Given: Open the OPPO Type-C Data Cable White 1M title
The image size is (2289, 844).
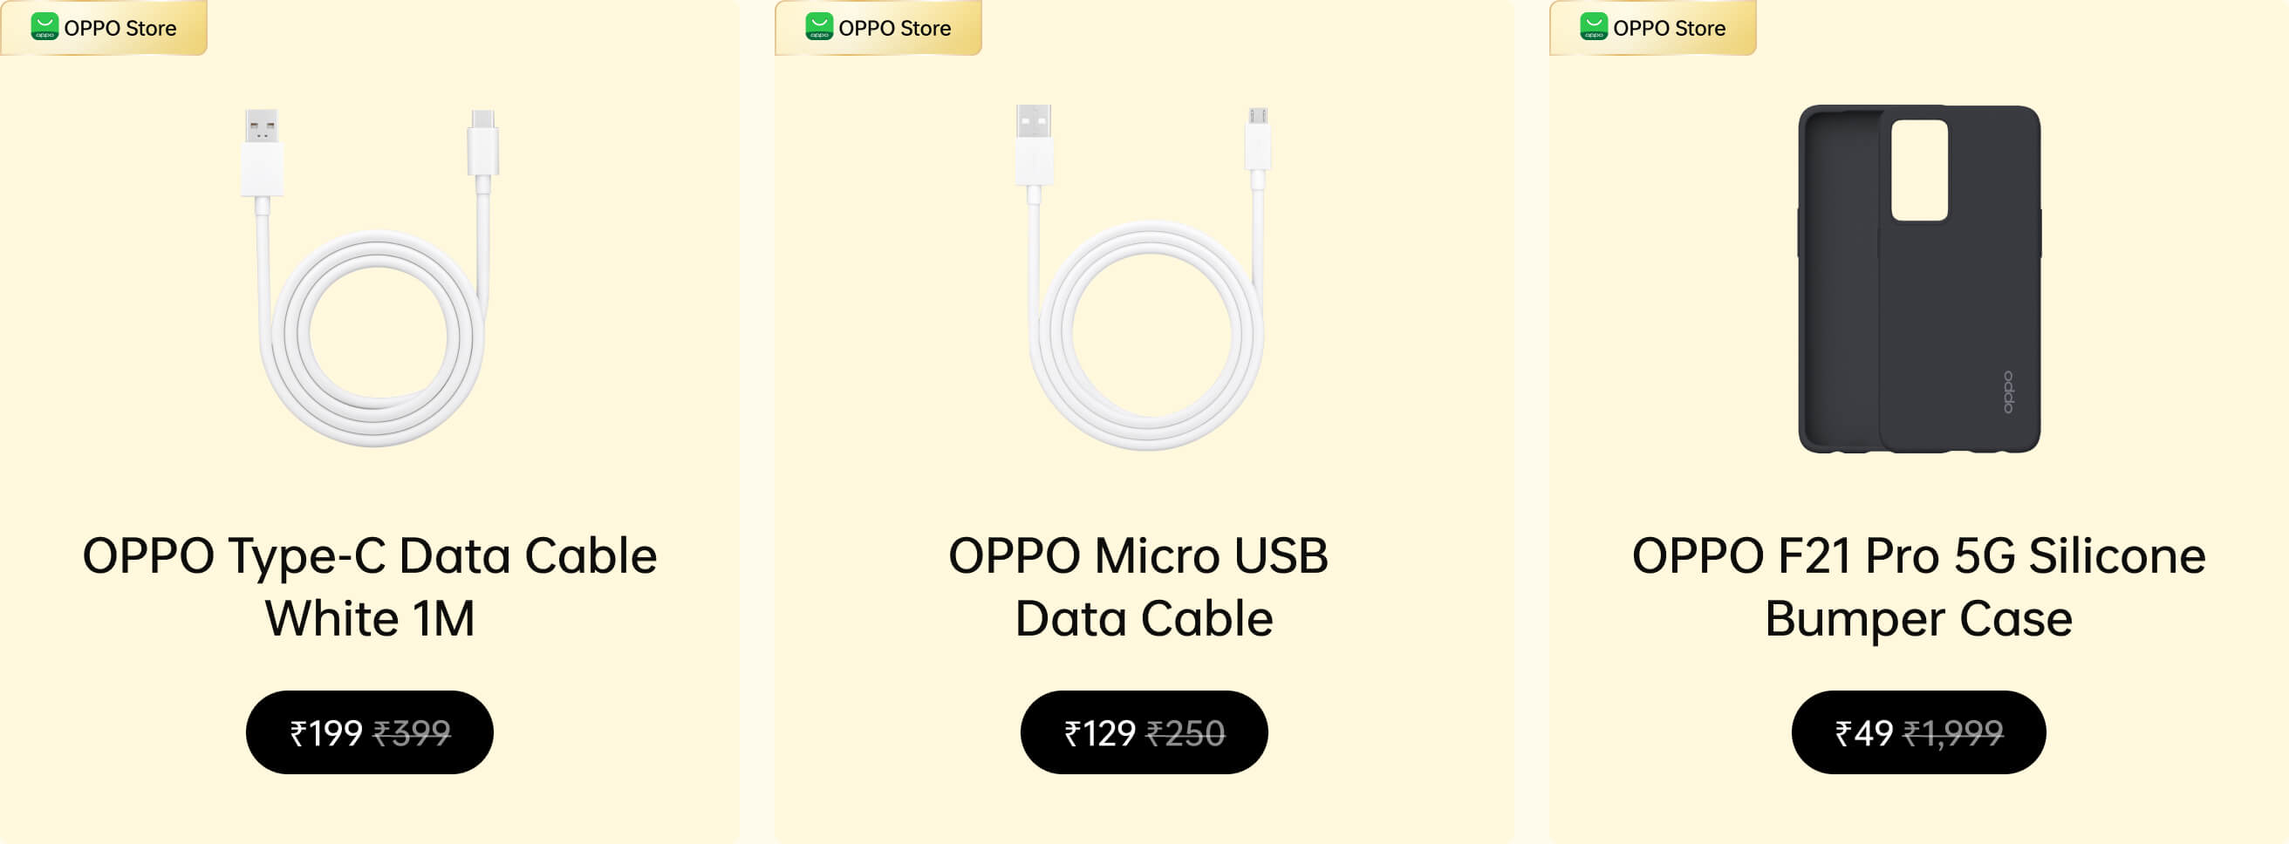Looking at the screenshot, I should click(x=370, y=587).
